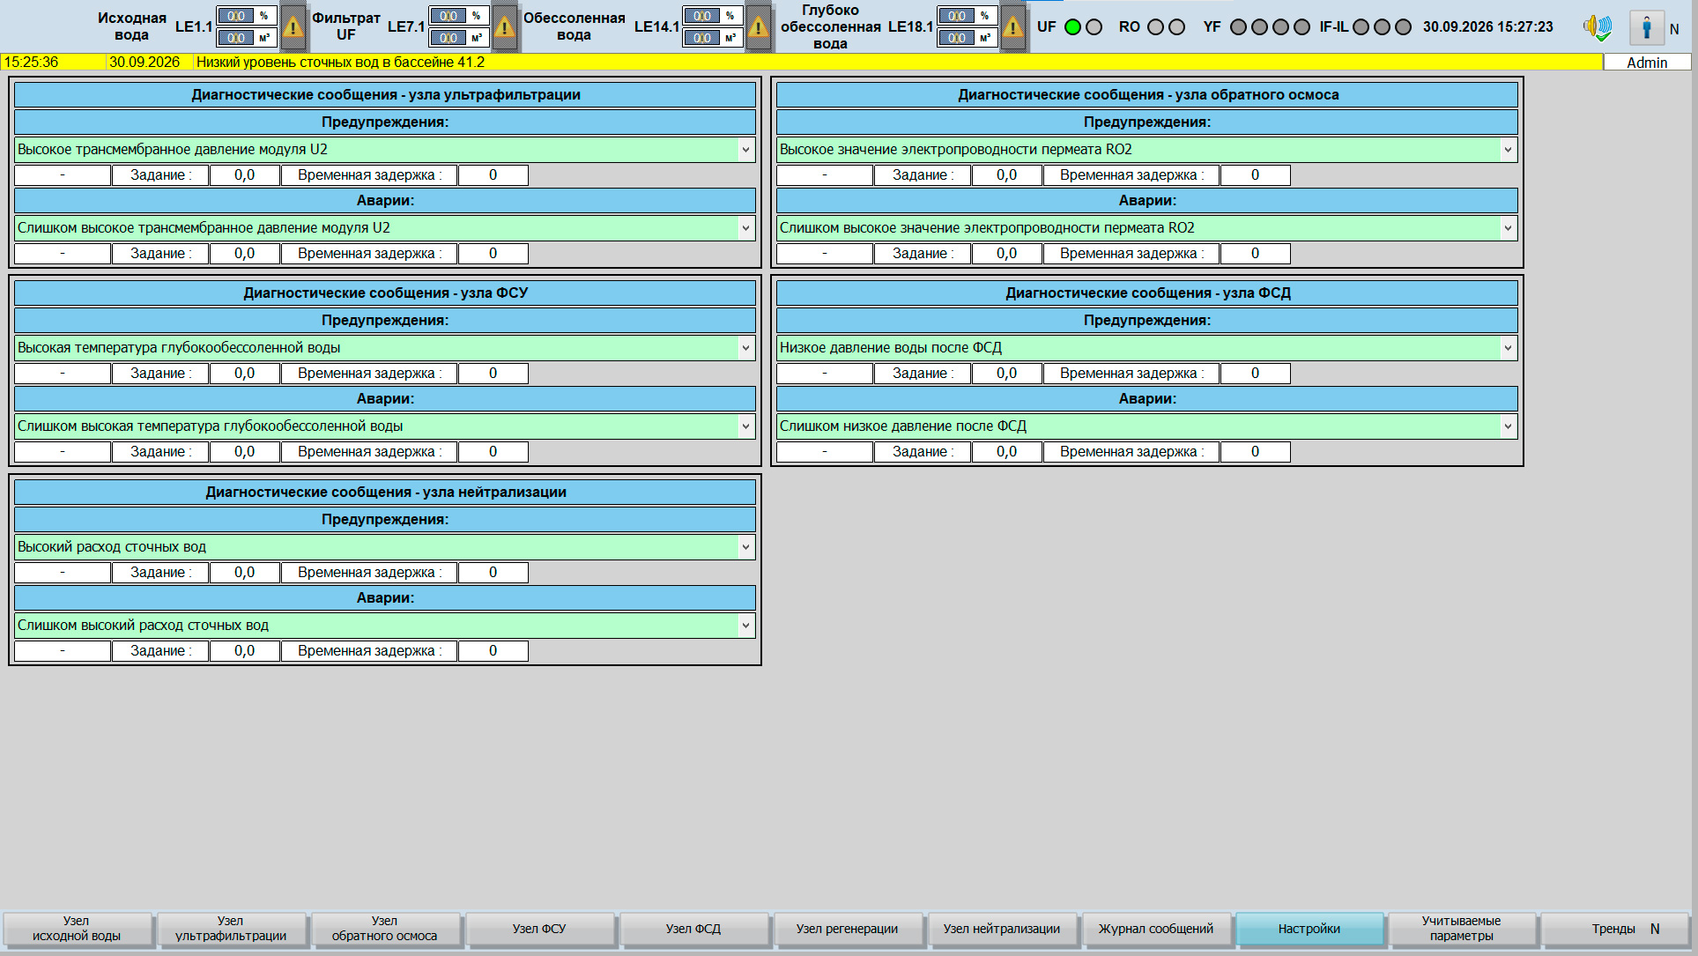Acknowledge sound via the speaker icon
This screenshot has height=956, width=1698.
1598,27
